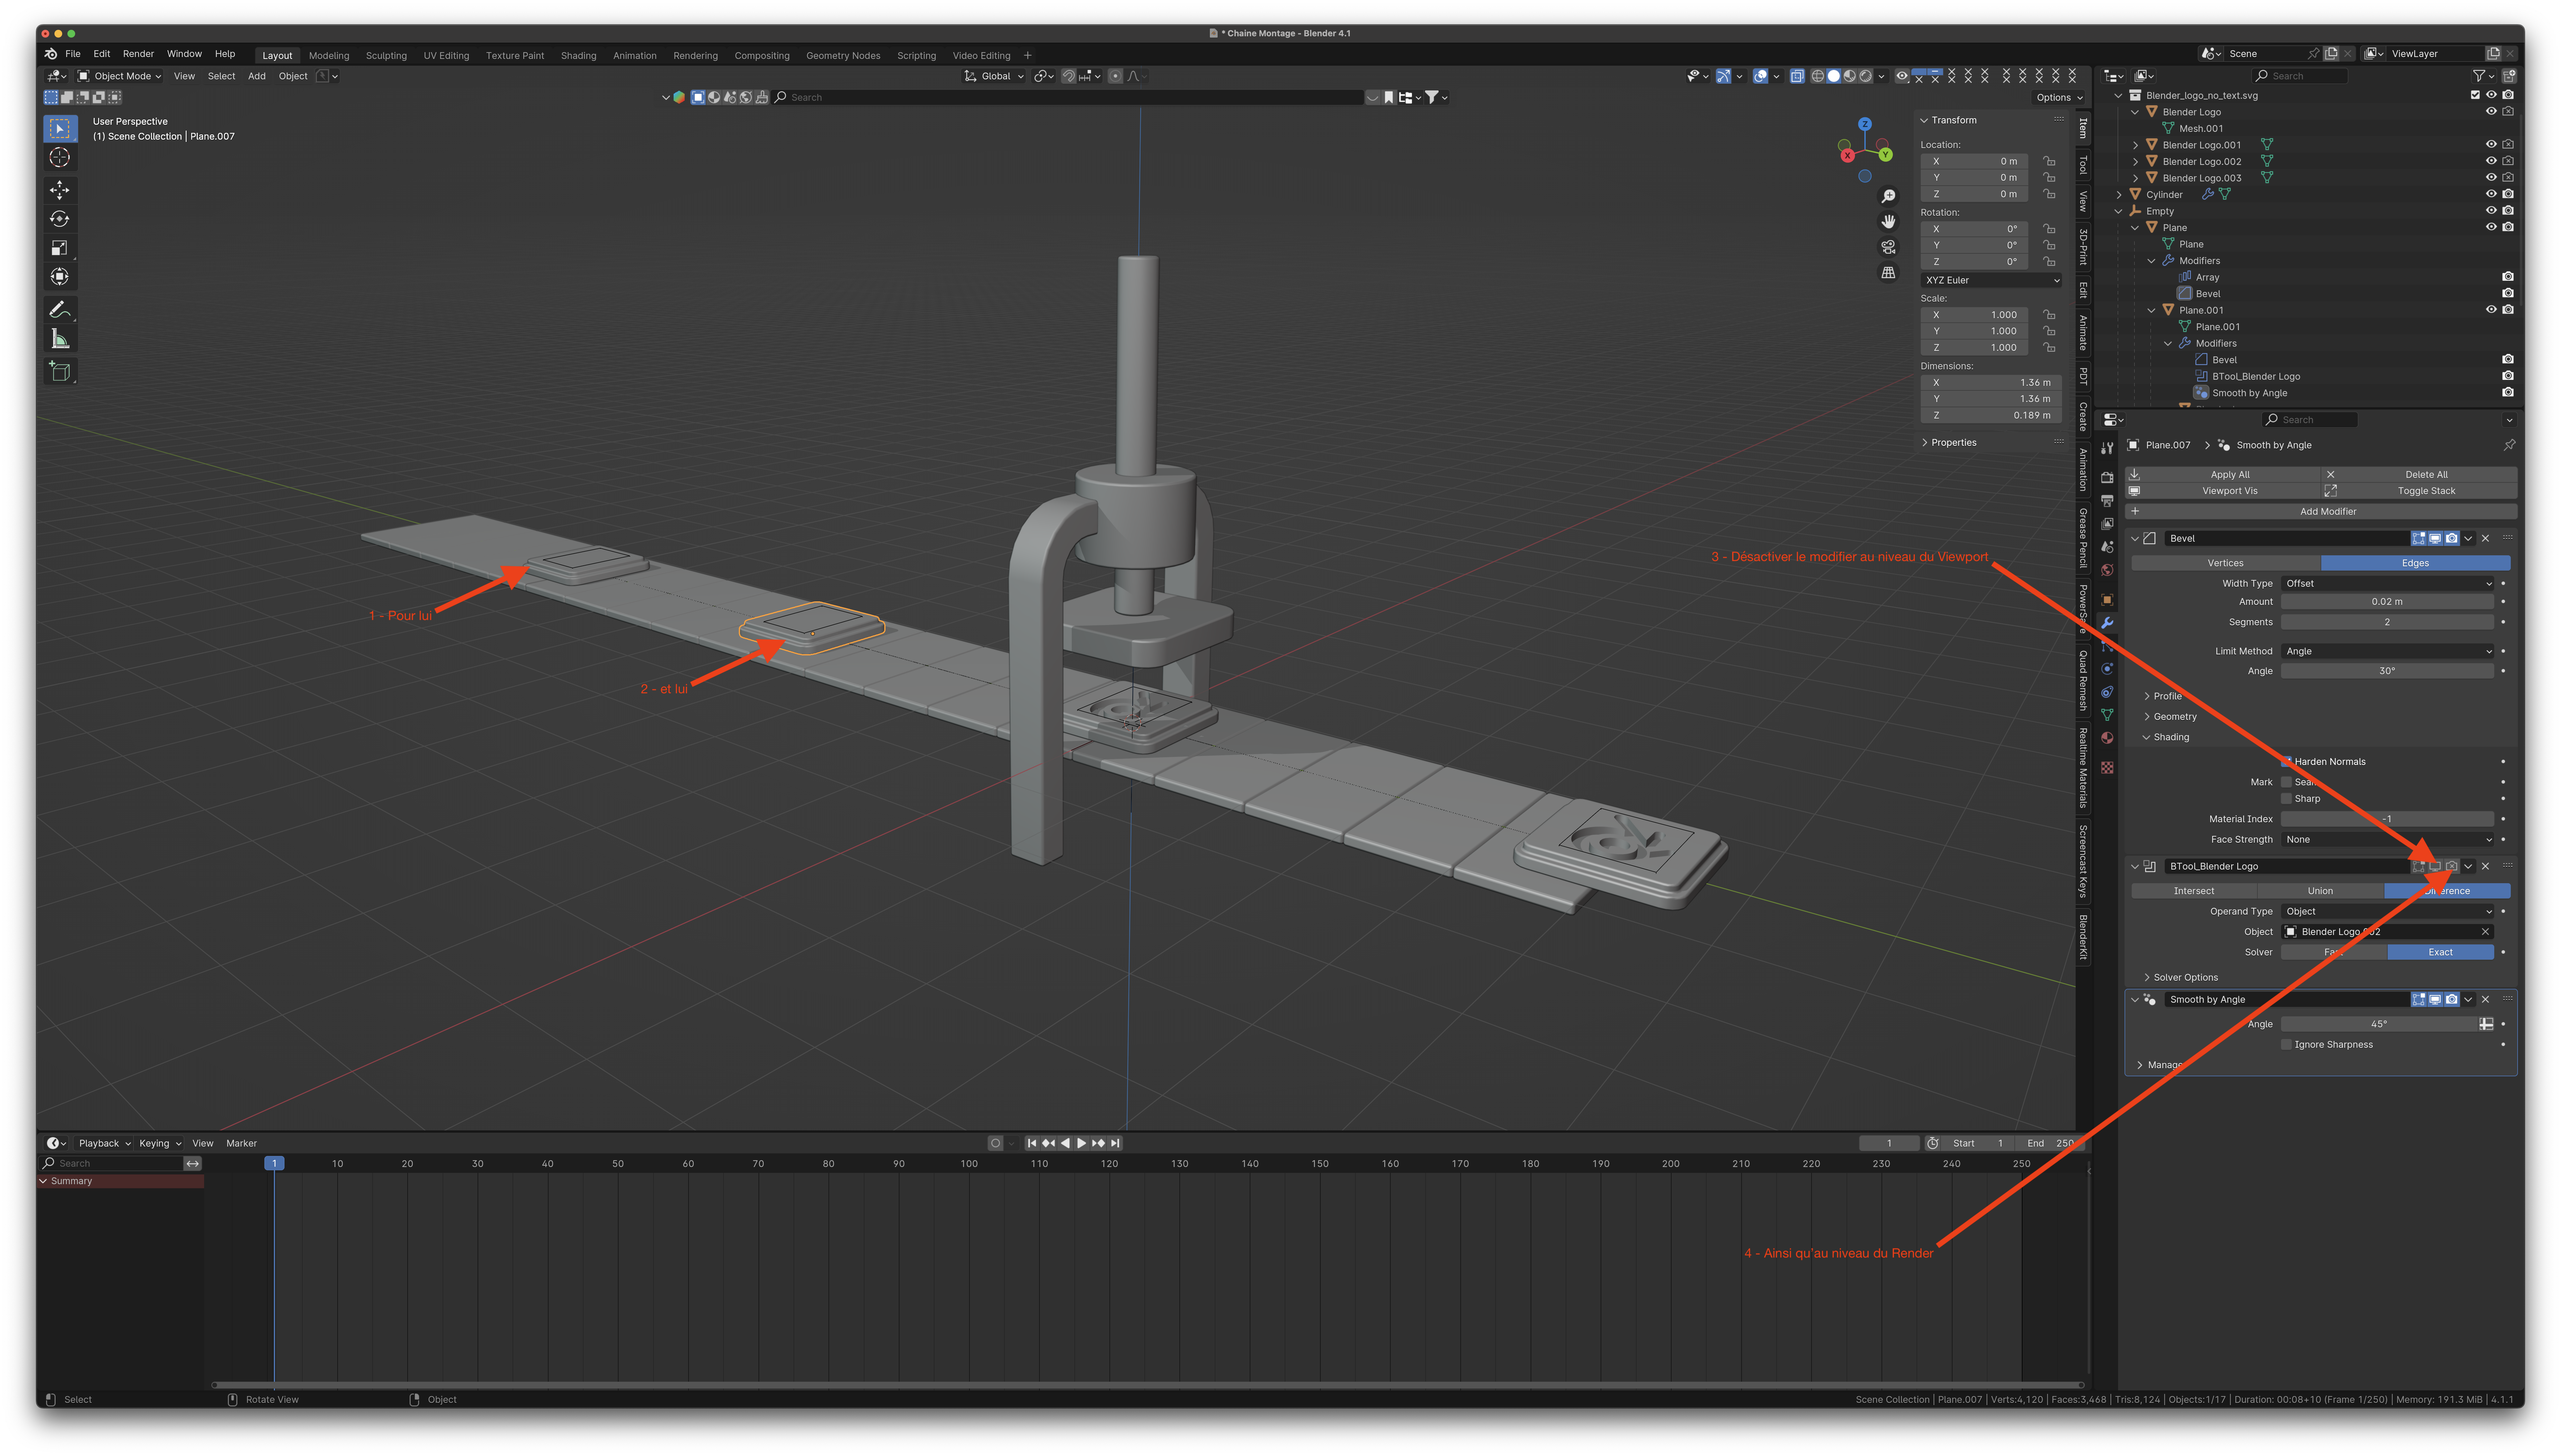The image size is (2561, 1456).
Task: Click the Apply All button
Action: pyautogui.click(x=2223, y=475)
